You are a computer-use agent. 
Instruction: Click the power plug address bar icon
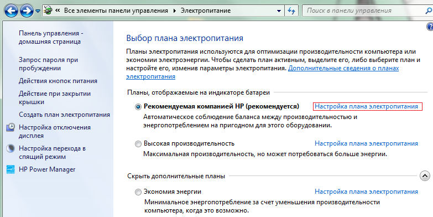(x=48, y=11)
